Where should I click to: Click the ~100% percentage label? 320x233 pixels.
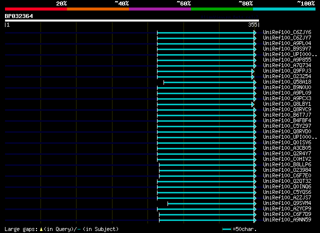(305, 4)
